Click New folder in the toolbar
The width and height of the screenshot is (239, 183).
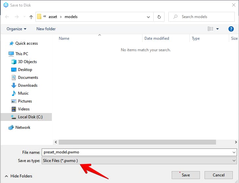46,29
